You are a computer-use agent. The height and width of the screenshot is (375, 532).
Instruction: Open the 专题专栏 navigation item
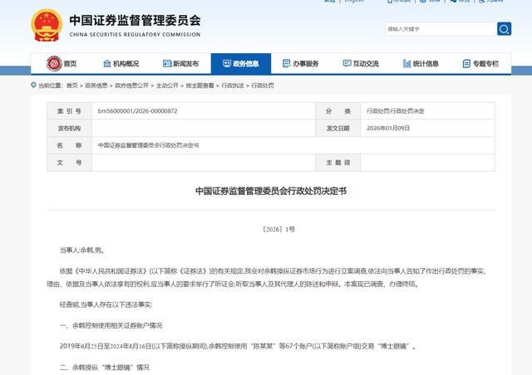point(480,64)
